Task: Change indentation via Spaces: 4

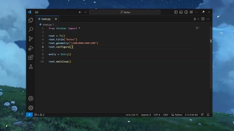Action: (x=146, y=115)
